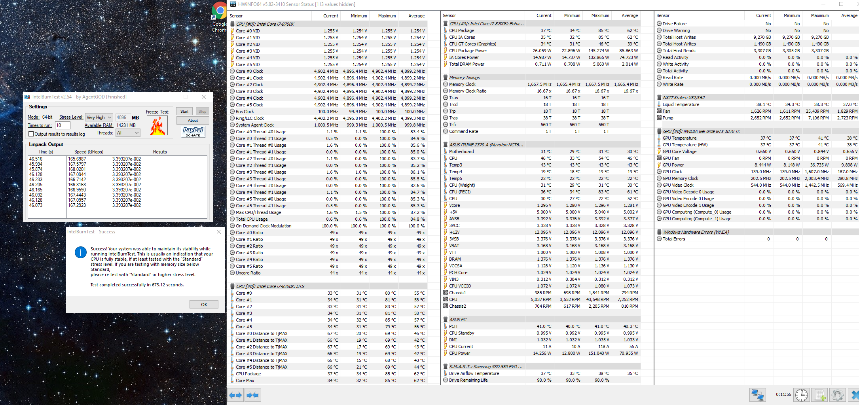Click the PayPal Donate button
859x405 pixels.
[x=193, y=132]
